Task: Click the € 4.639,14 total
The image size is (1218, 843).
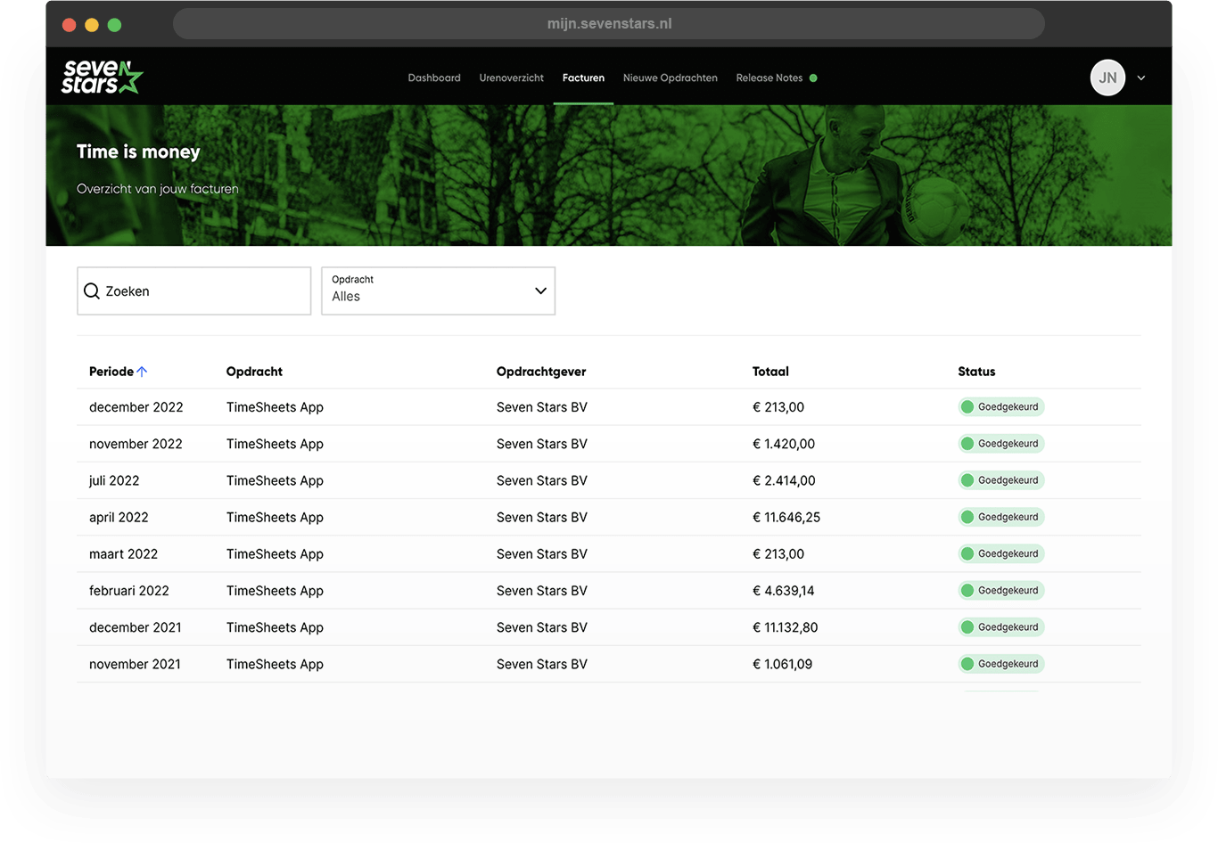Action: pyautogui.click(x=784, y=591)
